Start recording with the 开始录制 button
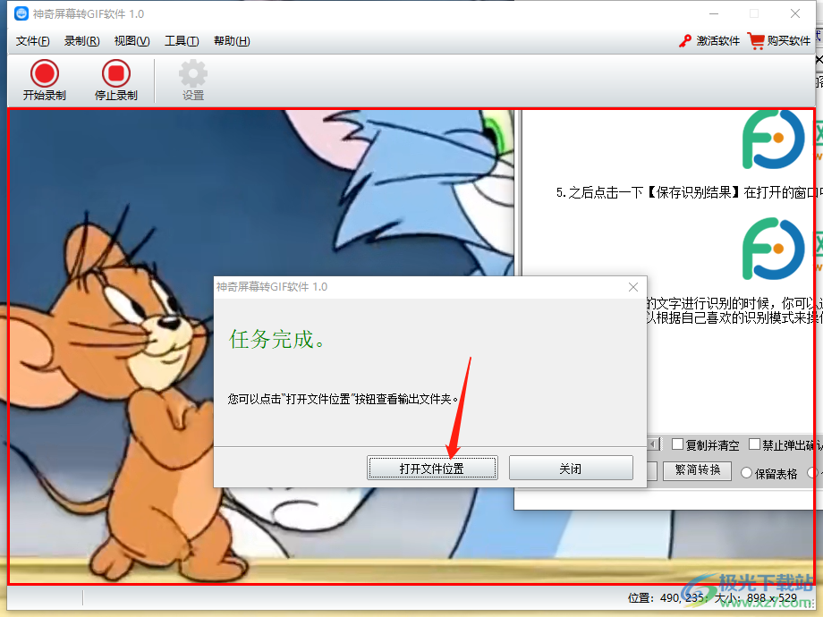 tap(44, 80)
